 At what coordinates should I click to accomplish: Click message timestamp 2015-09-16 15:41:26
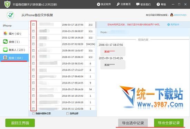(x=111, y=58)
